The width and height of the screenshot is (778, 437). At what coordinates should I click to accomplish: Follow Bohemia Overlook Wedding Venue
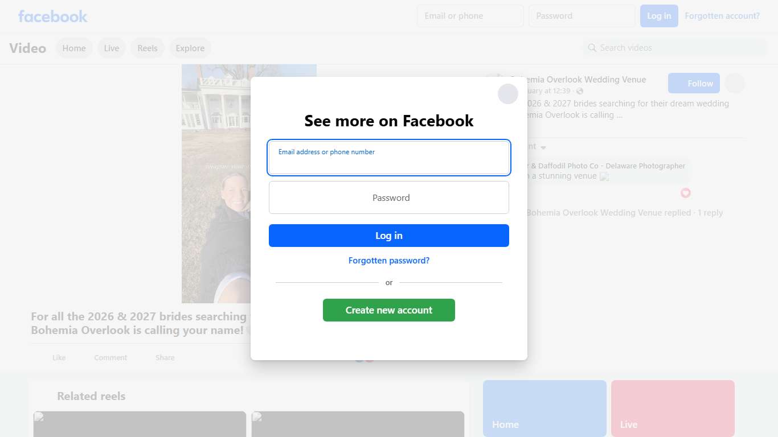[694, 84]
